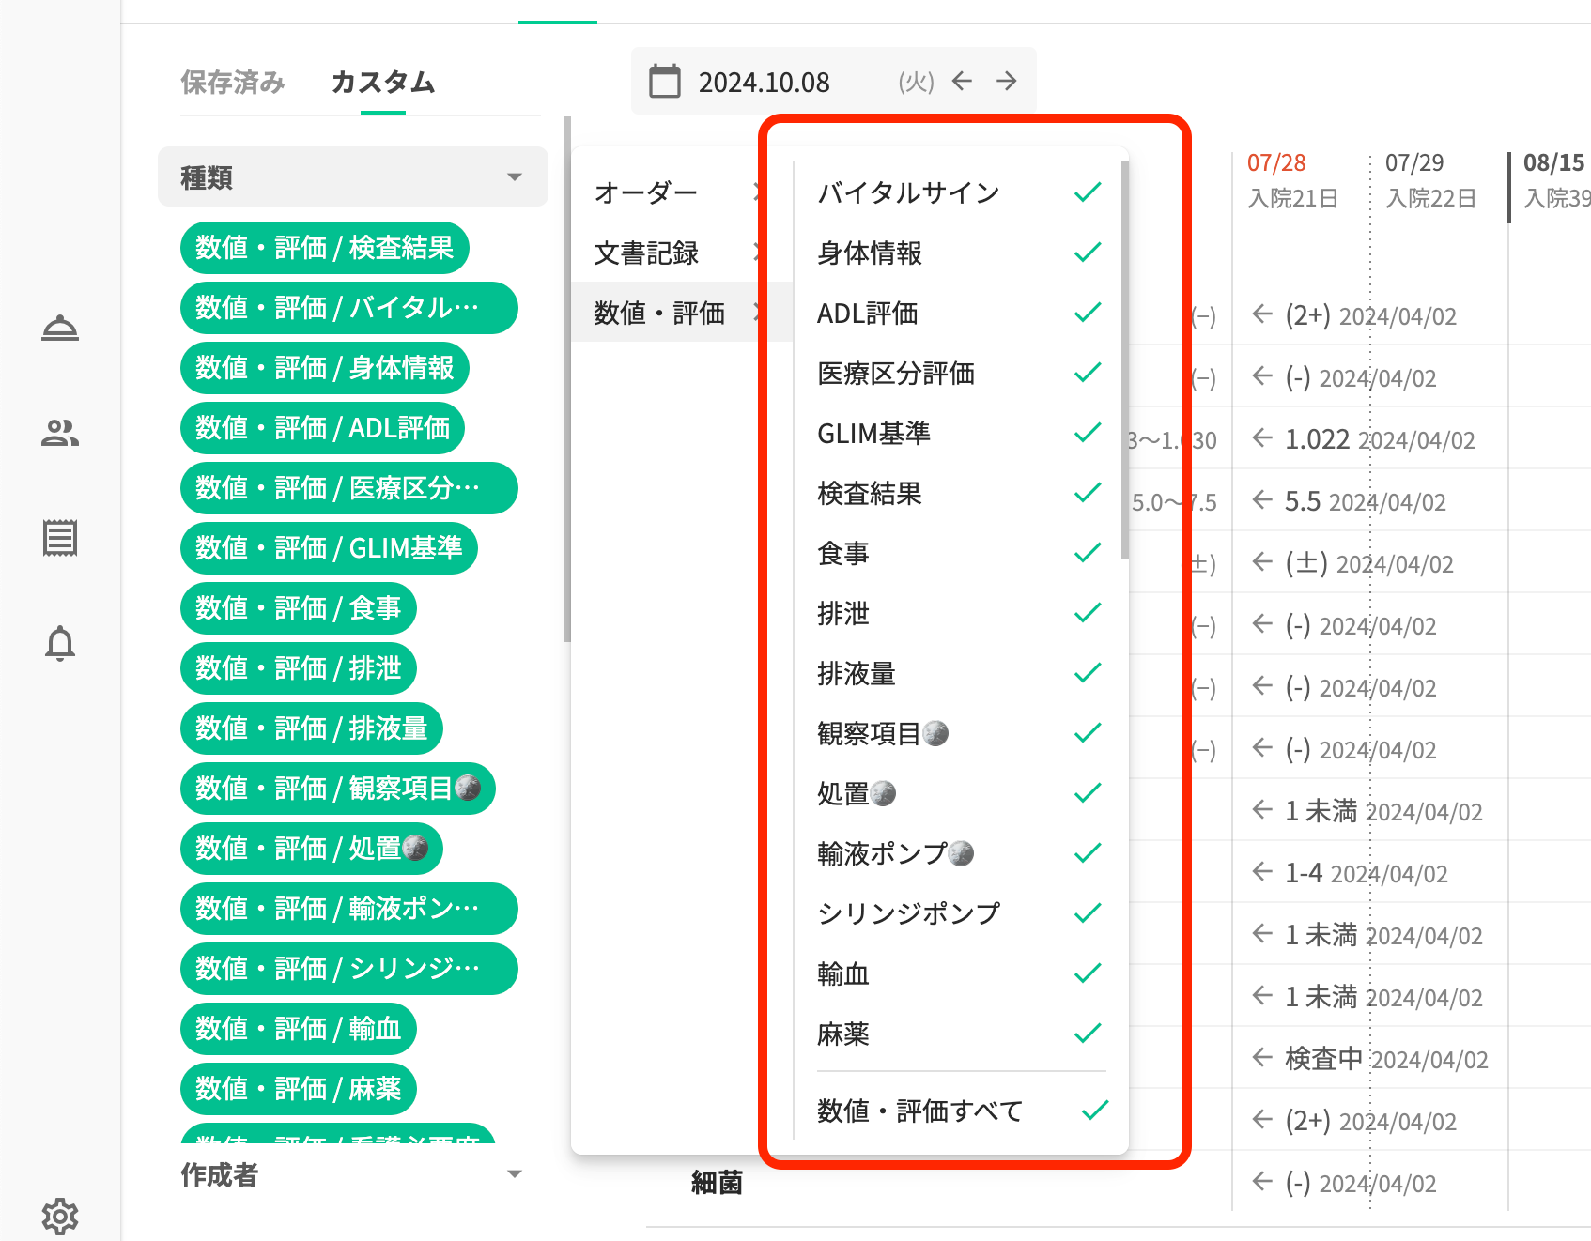1591x1241 pixels.
Task: Remove the 数値・評価 / 食事 filter tag
Action: (298, 608)
